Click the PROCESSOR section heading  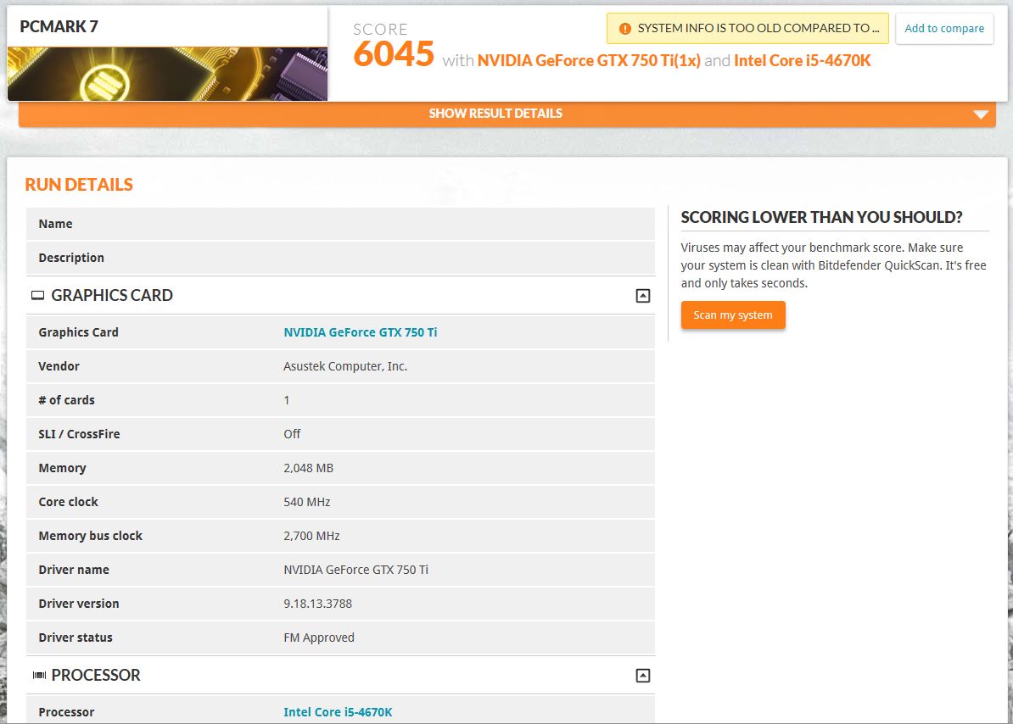pos(96,675)
